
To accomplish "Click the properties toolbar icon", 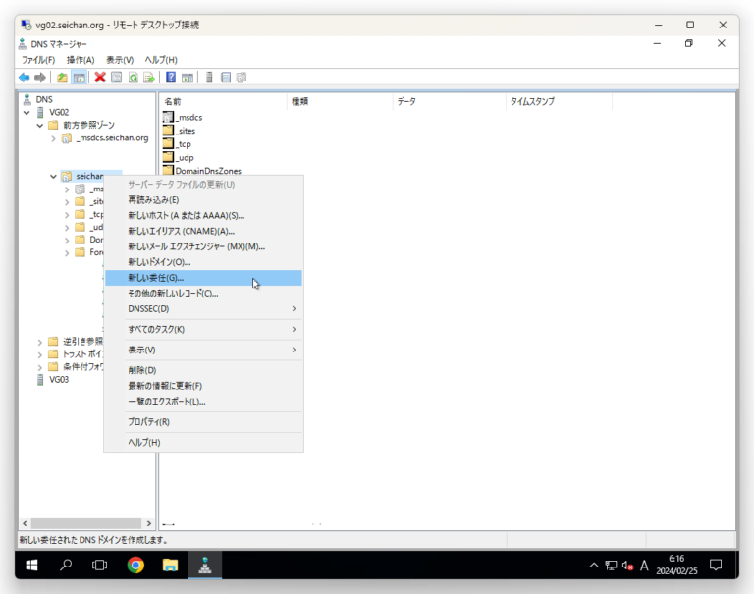I will pyautogui.click(x=116, y=78).
